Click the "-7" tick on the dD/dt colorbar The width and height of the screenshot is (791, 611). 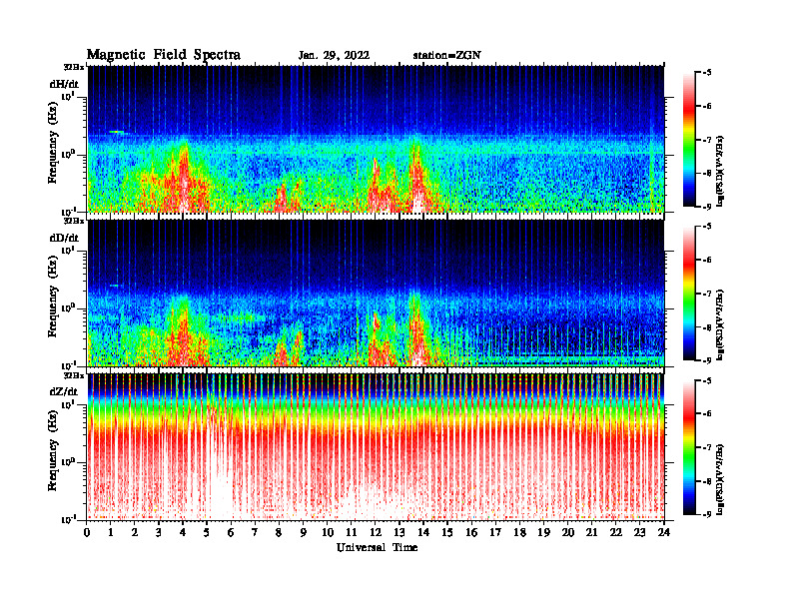(707, 294)
